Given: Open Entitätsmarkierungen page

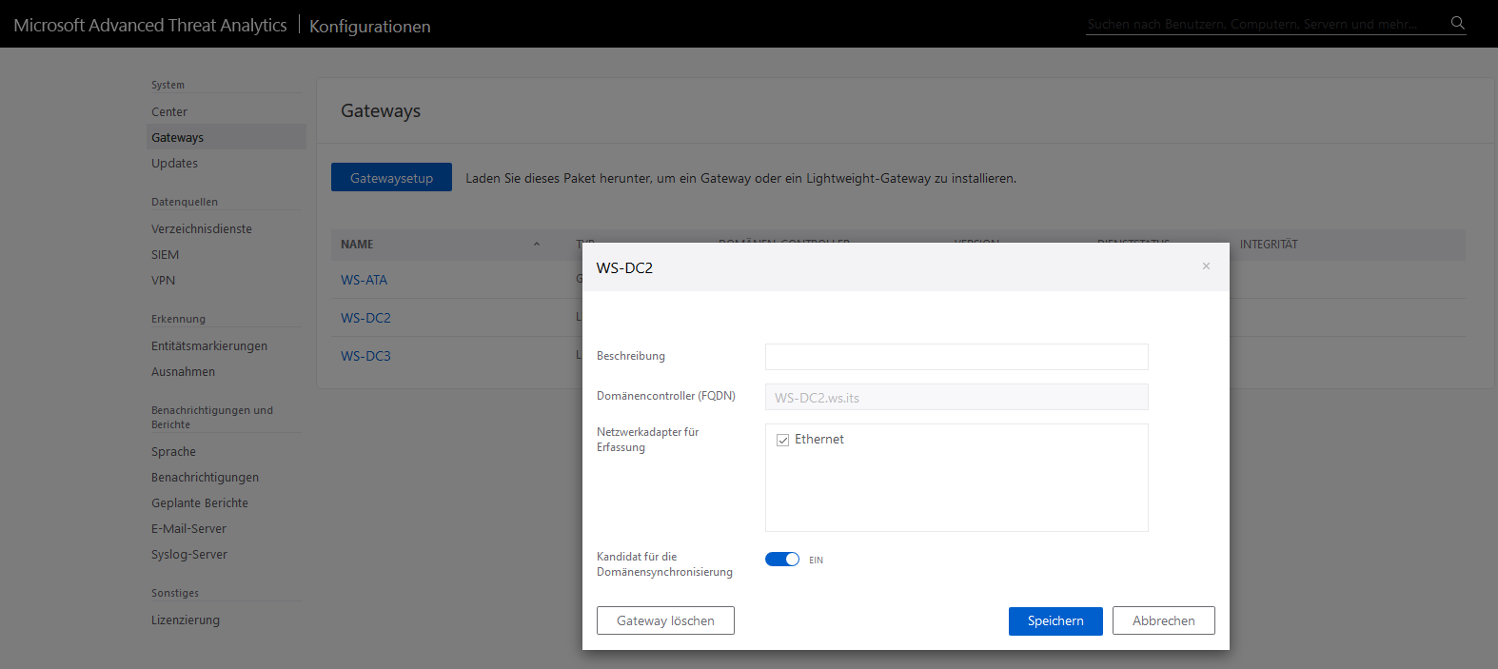Looking at the screenshot, I should pyautogui.click(x=209, y=345).
